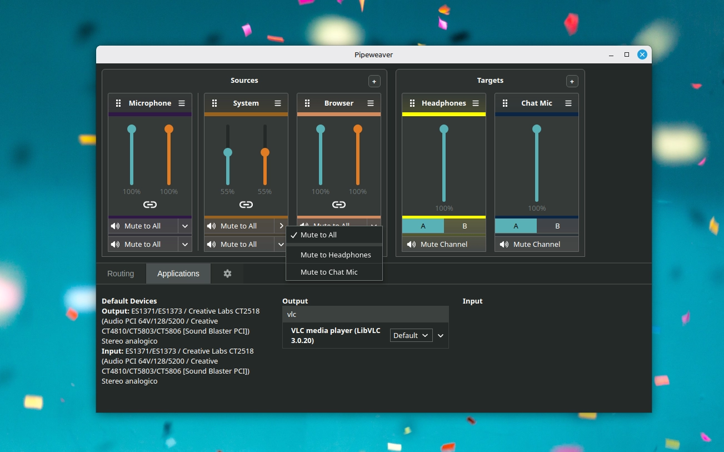Open the Headphones channel hamburger menu

tap(476, 103)
